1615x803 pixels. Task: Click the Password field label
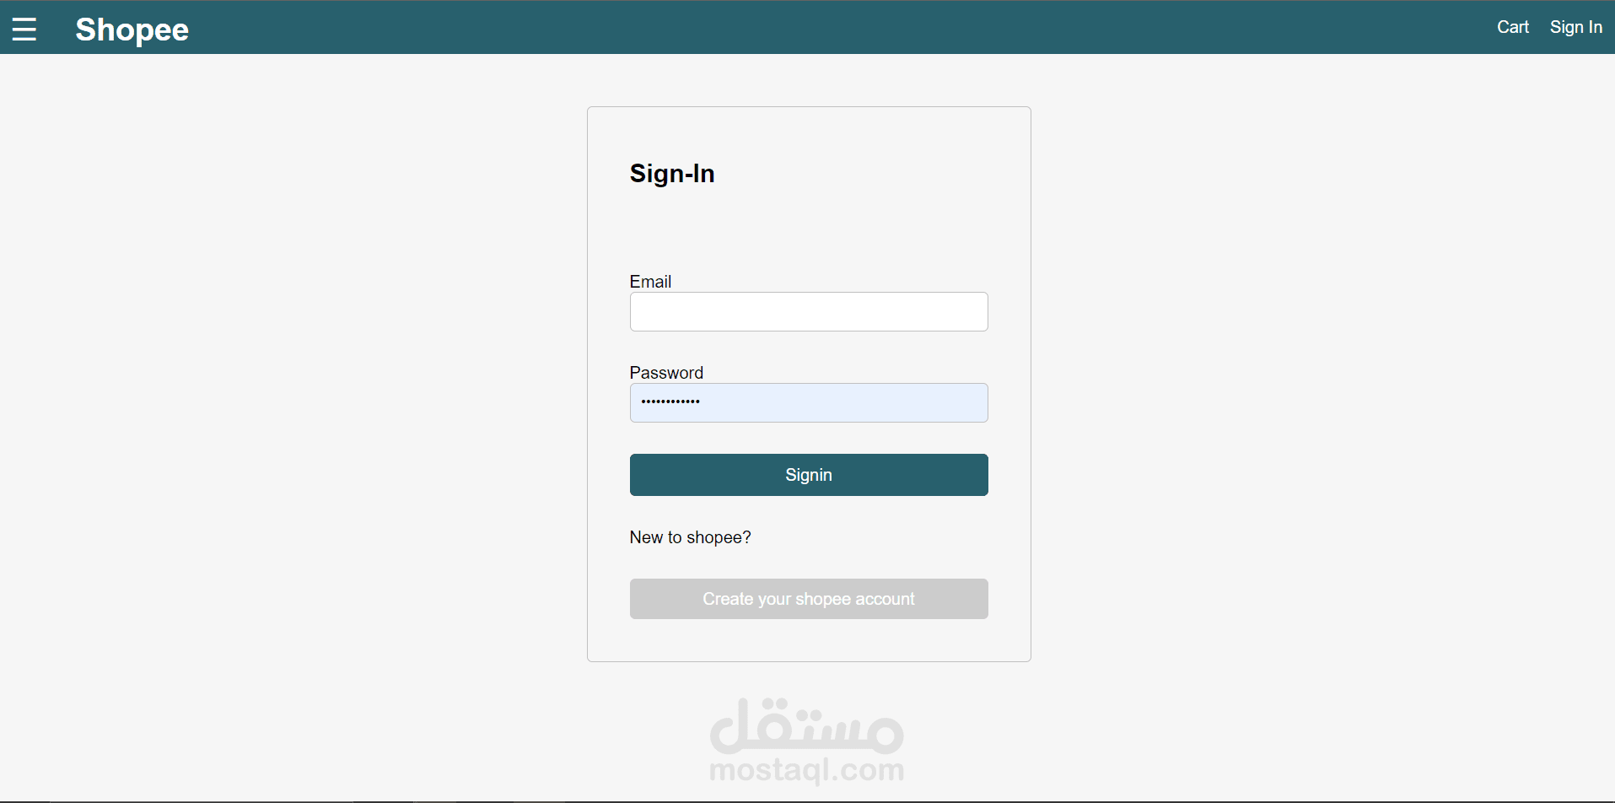[x=666, y=373]
